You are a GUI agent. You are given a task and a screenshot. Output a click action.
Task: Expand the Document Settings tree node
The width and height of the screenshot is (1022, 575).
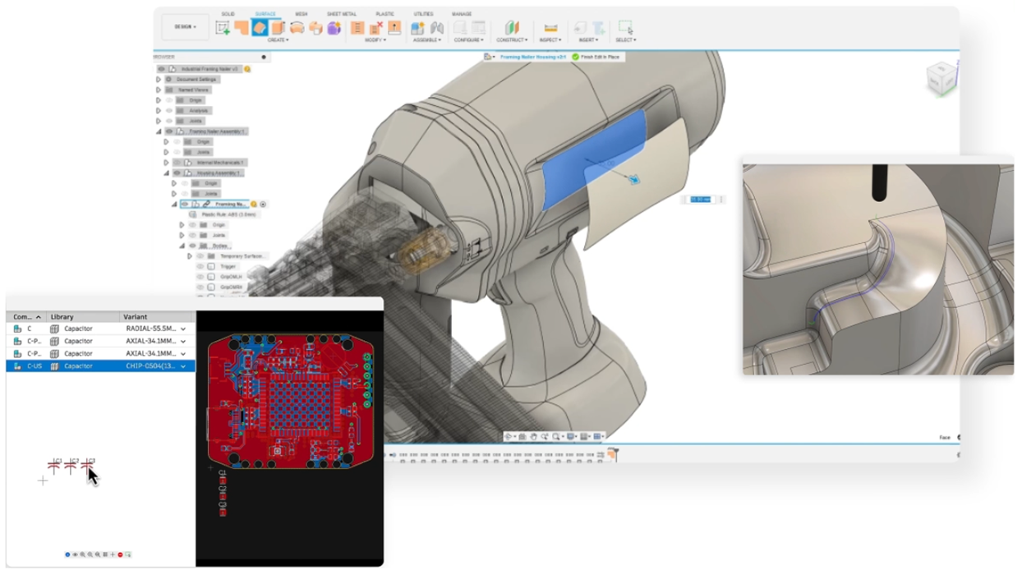[x=159, y=80]
